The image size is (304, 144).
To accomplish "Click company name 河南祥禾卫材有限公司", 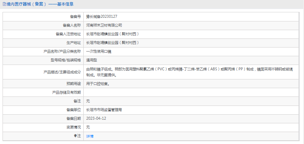I will (x=104, y=25).
